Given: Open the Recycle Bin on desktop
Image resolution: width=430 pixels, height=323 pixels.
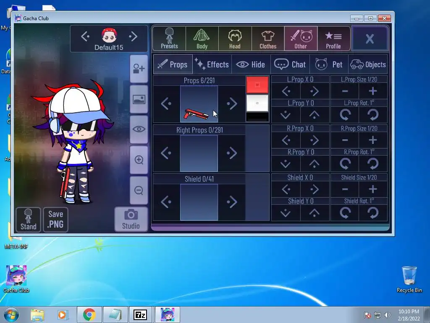Looking at the screenshot, I should [409, 279].
